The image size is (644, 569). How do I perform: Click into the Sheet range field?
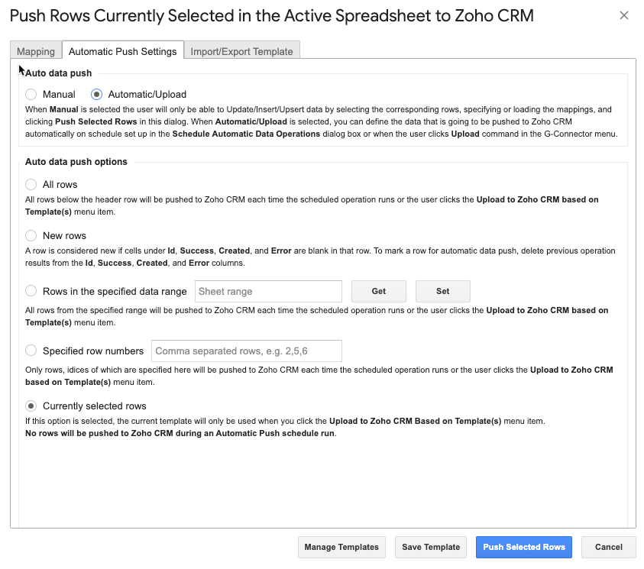[x=268, y=292]
